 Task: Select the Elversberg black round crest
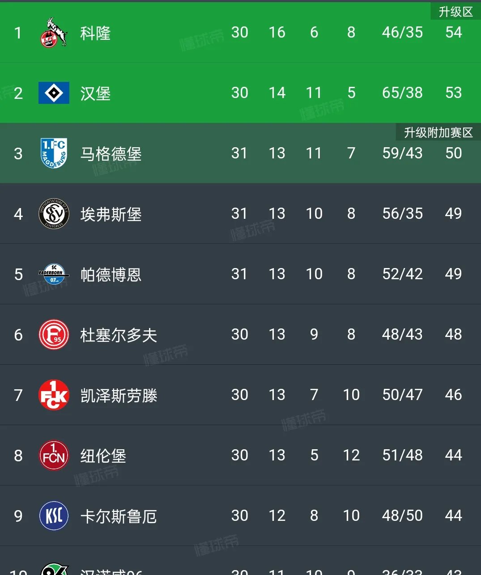(x=54, y=214)
